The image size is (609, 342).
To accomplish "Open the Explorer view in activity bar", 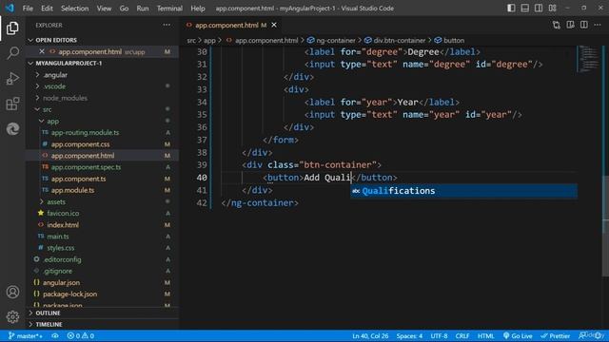I will (x=12, y=28).
